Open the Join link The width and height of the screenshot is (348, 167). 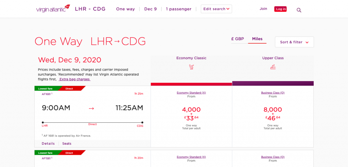(x=263, y=9)
